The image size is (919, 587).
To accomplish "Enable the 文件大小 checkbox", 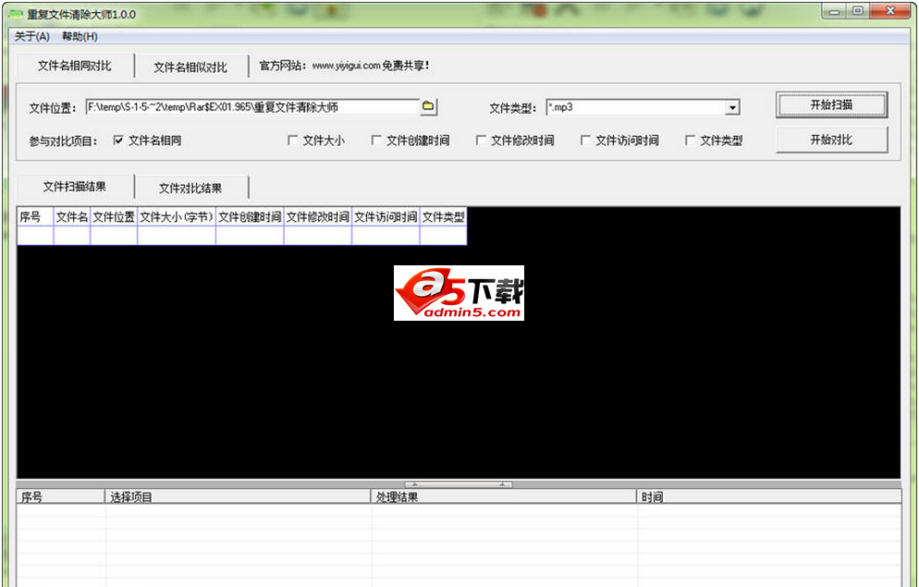I will click(292, 141).
